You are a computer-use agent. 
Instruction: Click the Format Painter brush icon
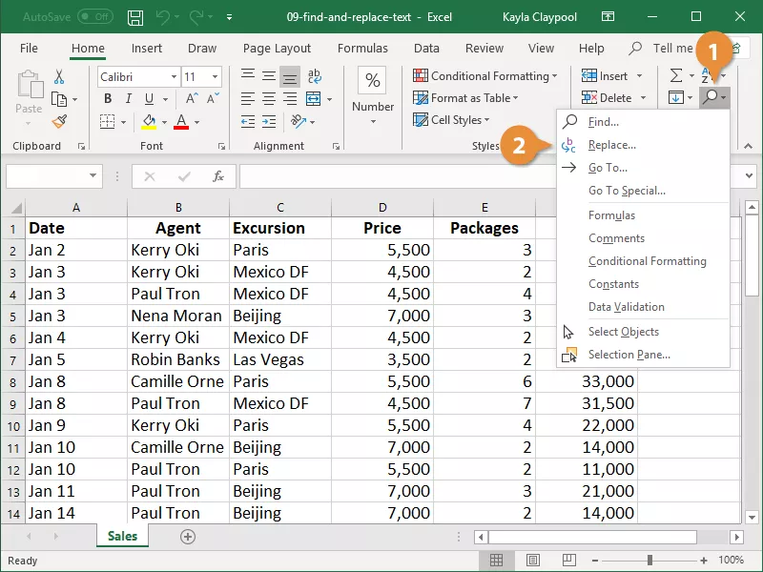click(x=59, y=121)
